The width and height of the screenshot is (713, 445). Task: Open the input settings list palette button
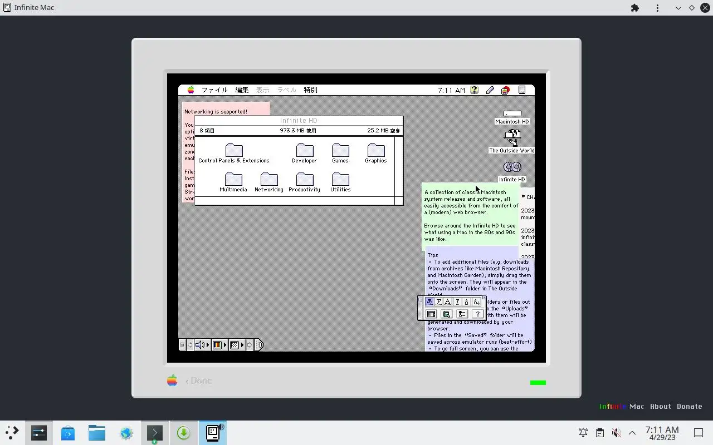point(462,314)
